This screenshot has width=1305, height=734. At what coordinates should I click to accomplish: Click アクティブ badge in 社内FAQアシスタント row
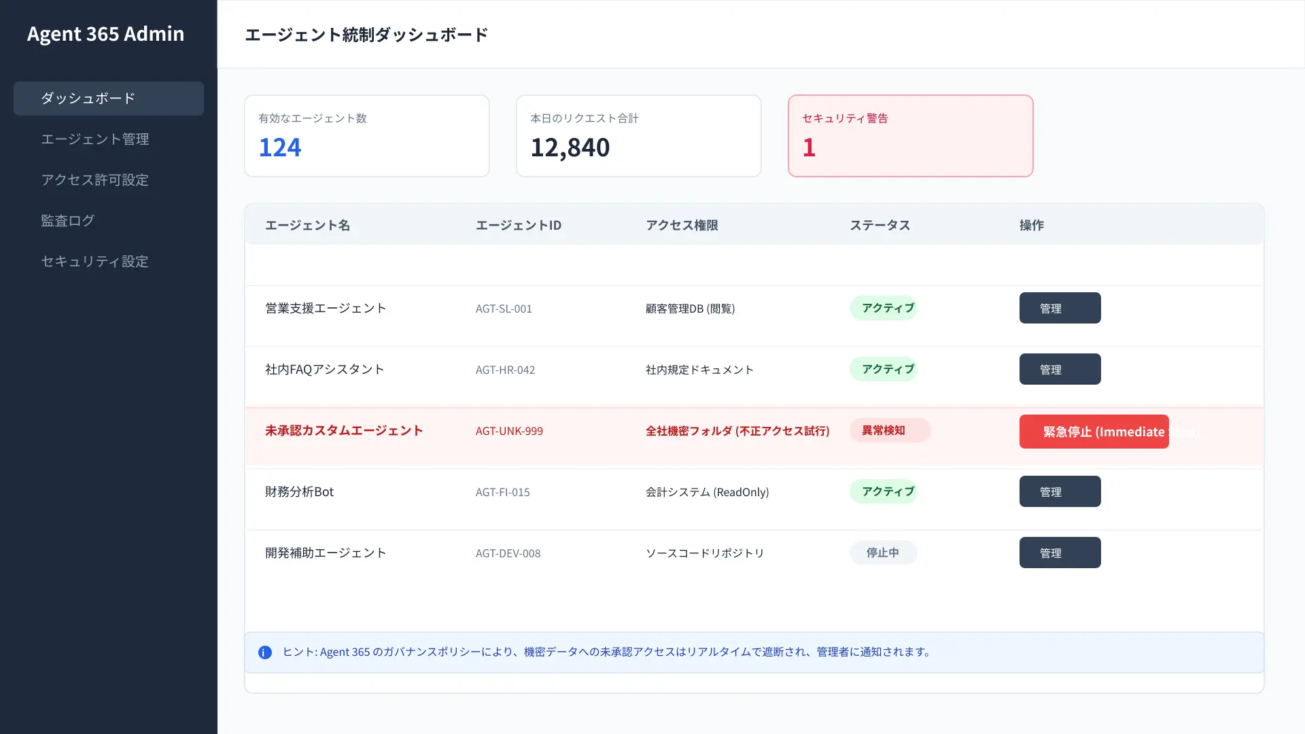coord(884,369)
